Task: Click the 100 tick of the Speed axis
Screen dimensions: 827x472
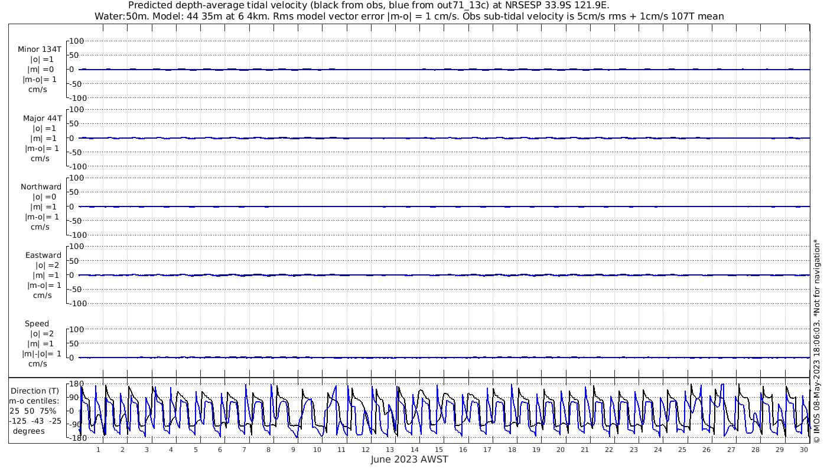Action: pyautogui.click(x=78, y=329)
